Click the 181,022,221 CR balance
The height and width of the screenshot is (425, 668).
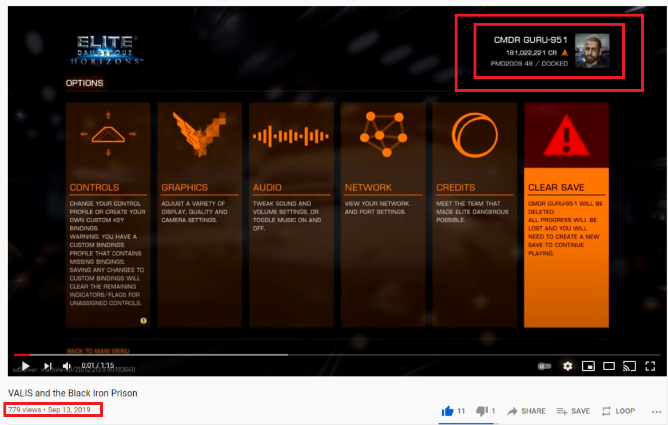tap(531, 53)
